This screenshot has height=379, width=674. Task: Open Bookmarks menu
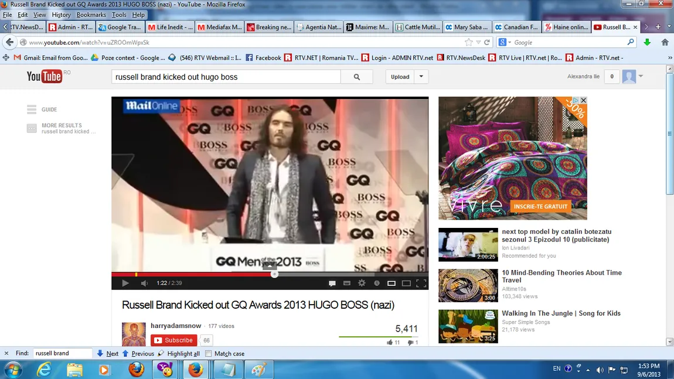pyautogui.click(x=91, y=15)
